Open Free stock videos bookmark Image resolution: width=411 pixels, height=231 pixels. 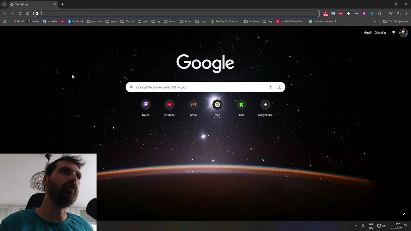(x=324, y=21)
